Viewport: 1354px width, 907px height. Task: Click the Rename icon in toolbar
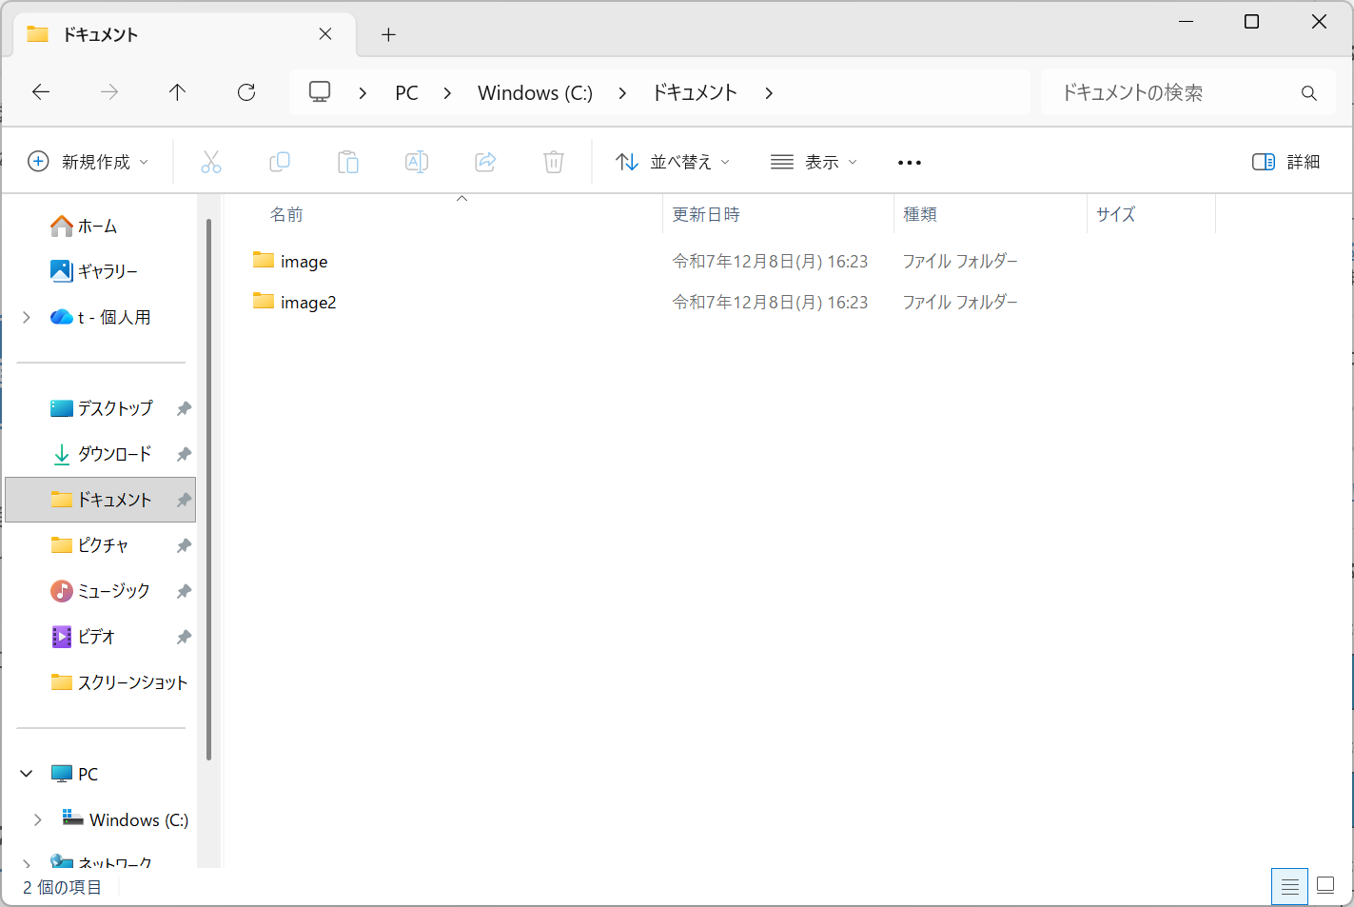coord(417,162)
